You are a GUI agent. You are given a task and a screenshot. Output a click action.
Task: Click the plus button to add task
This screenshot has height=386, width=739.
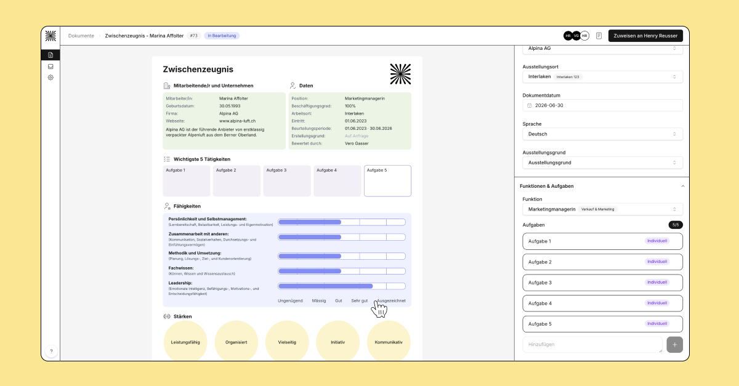pos(674,345)
